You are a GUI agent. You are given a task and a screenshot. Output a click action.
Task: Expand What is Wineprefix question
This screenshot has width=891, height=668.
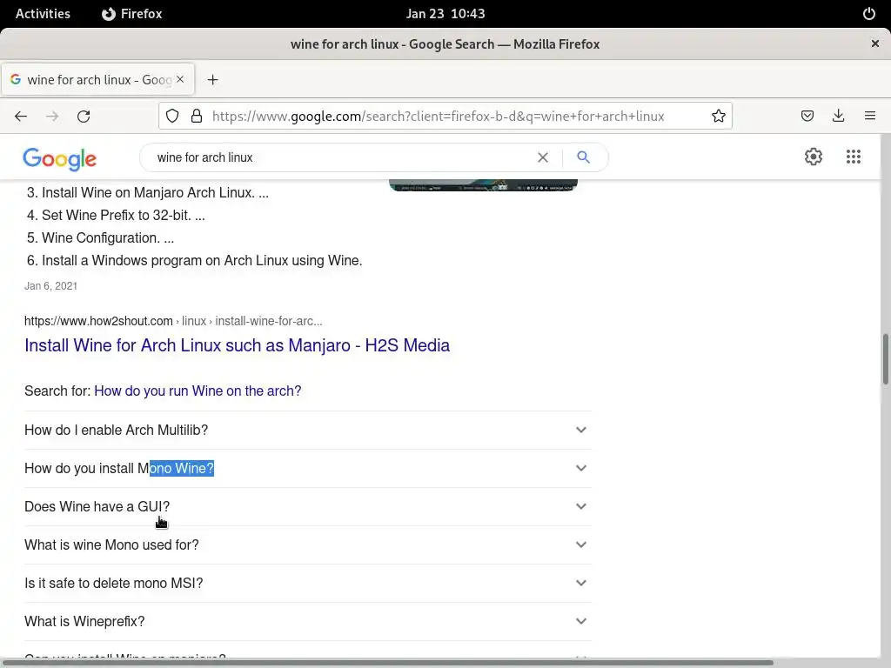pos(307,621)
